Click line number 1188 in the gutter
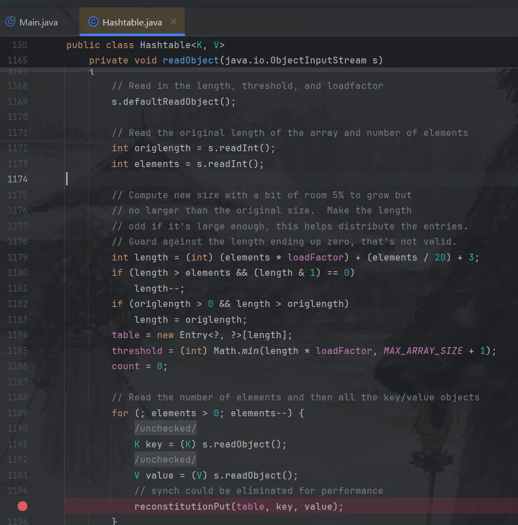This screenshot has height=525, width=518. coord(17,397)
